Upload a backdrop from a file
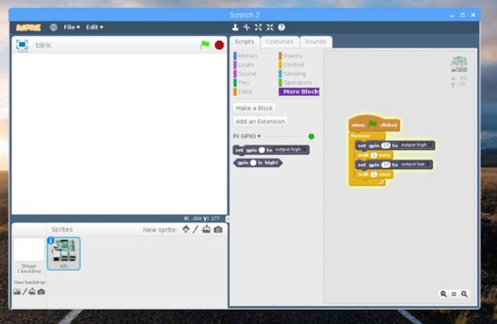Screen dimensions: 497x324 [x=32, y=291]
